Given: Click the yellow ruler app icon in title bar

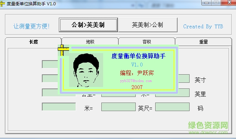Looking at the screenshot, I should [x=2, y=4].
